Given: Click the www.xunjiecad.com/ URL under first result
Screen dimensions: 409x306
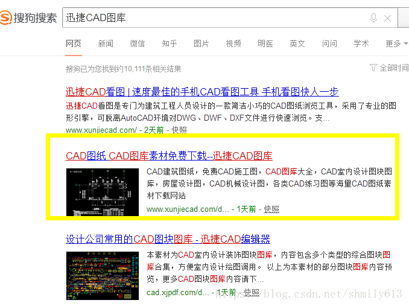Looking at the screenshot, I should (101, 130).
